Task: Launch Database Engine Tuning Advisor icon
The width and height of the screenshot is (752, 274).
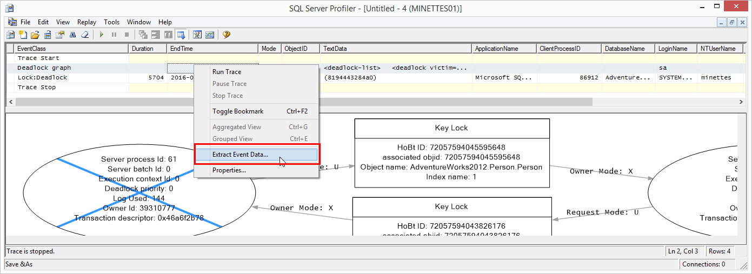Action: point(197,35)
